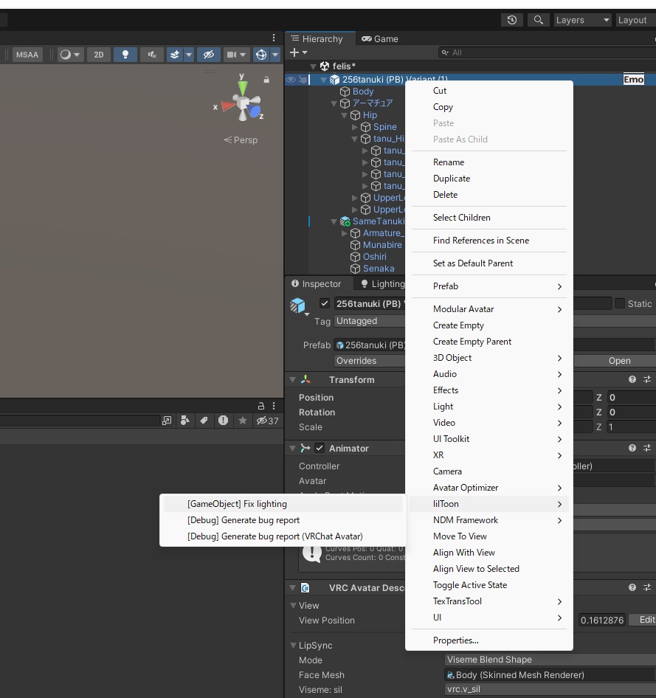Open scene effects dropdown arrow

click(189, 55)
